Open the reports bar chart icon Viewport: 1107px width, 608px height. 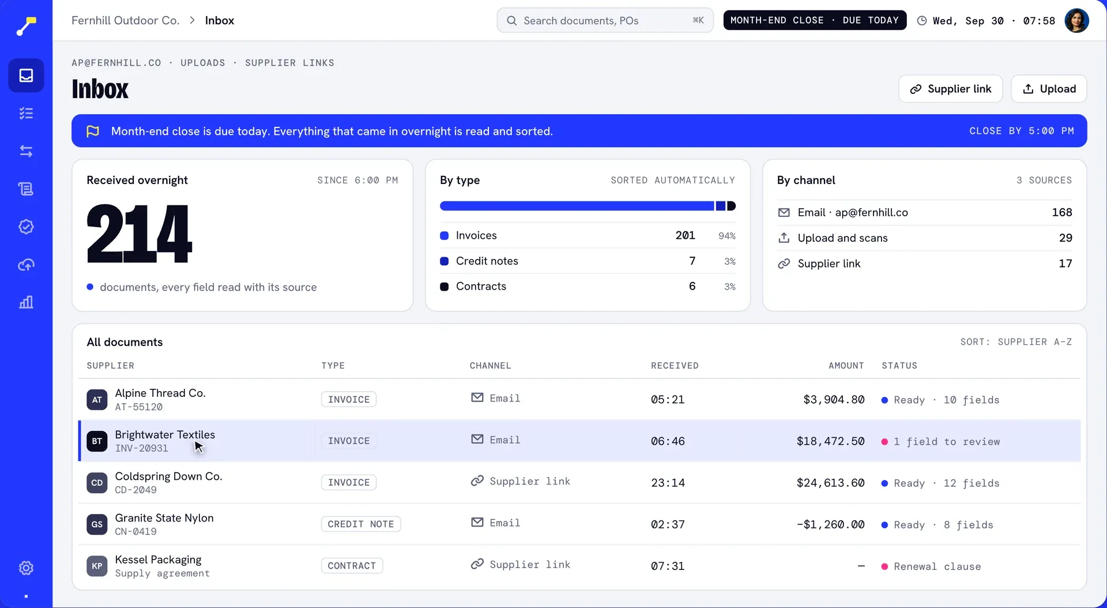pos(26,302)
